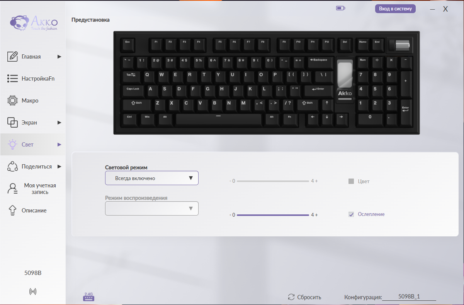Click the Конфигурация 5098B_1 field
This screenshot has width=464, height=305.
[409, 297]
